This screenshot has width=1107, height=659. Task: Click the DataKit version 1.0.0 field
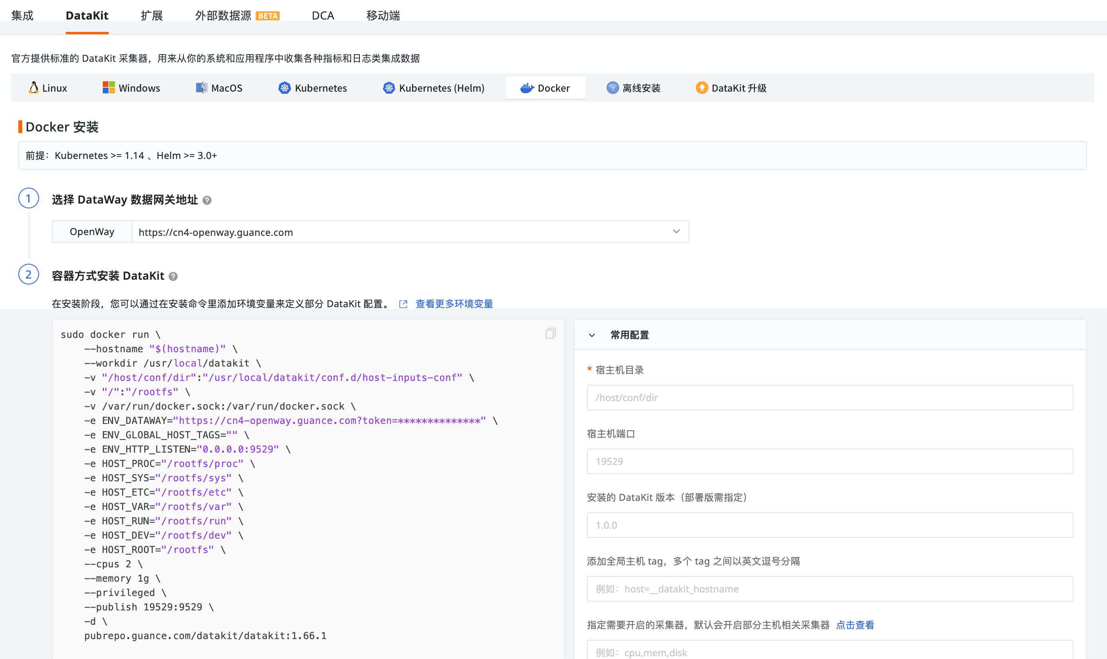830,526
